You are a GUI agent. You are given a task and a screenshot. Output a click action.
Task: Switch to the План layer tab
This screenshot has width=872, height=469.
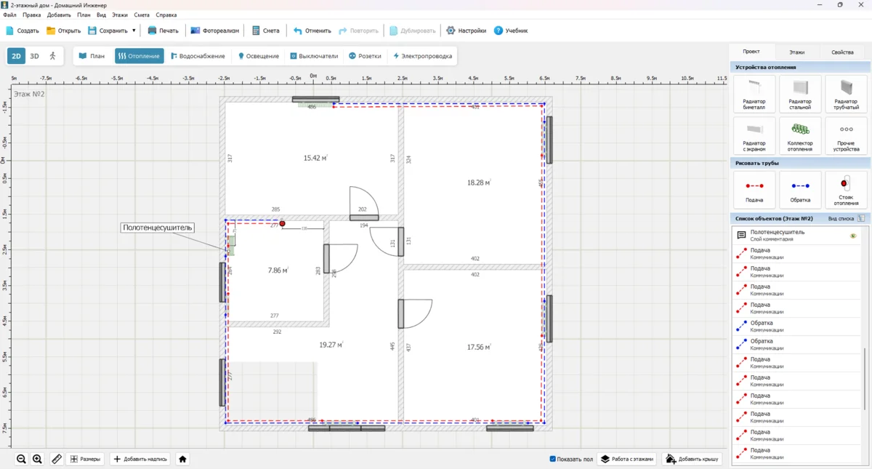point(92,56)
